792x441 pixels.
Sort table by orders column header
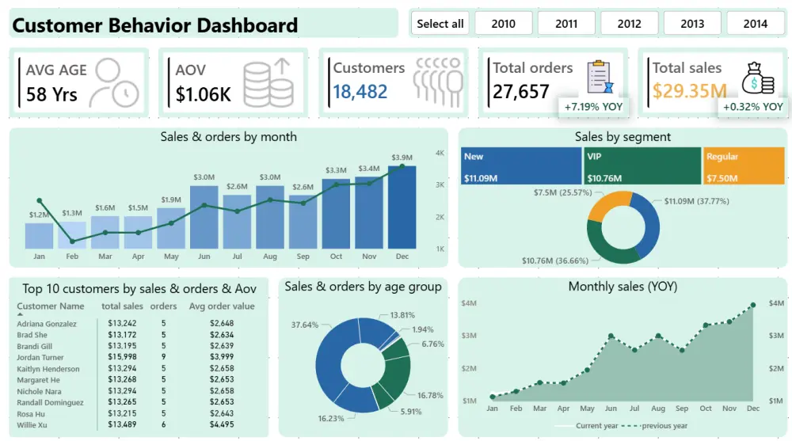coord(164,306)
